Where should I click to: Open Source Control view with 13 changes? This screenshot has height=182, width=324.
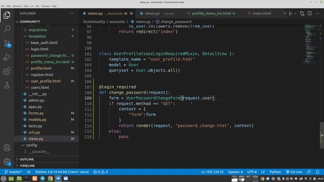7,43
